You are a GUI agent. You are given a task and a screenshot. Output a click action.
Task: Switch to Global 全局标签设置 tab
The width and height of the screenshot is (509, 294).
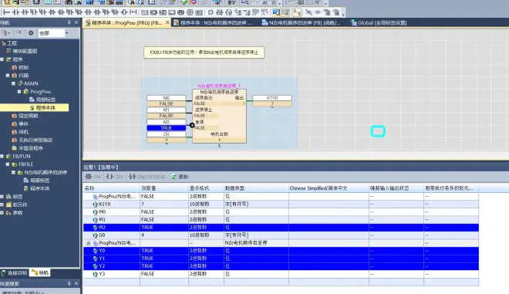(x=379, y=22)
